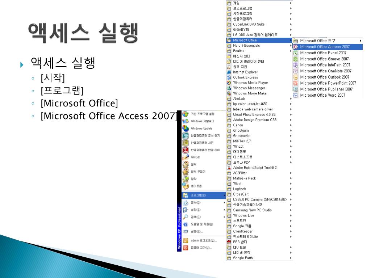Screen dimensions: 371x278
Task: Launch Windows Update via its globe icon
Action: point(185,129)
